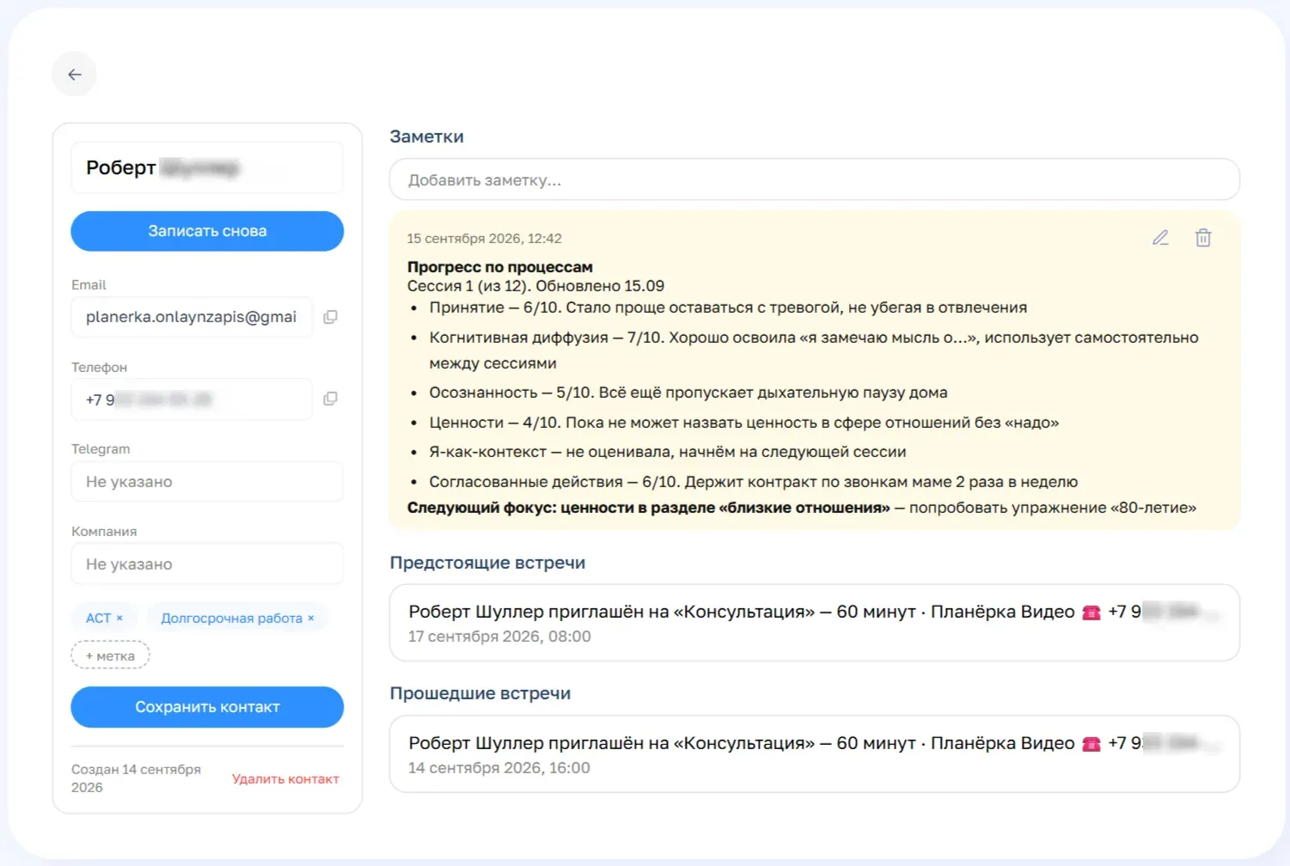Image resolution: width=1290 pixels, height=866 pixels.
Task: Click the Следующий фокус line in the note
Action: pyautogui.click(x=802, y=508)
